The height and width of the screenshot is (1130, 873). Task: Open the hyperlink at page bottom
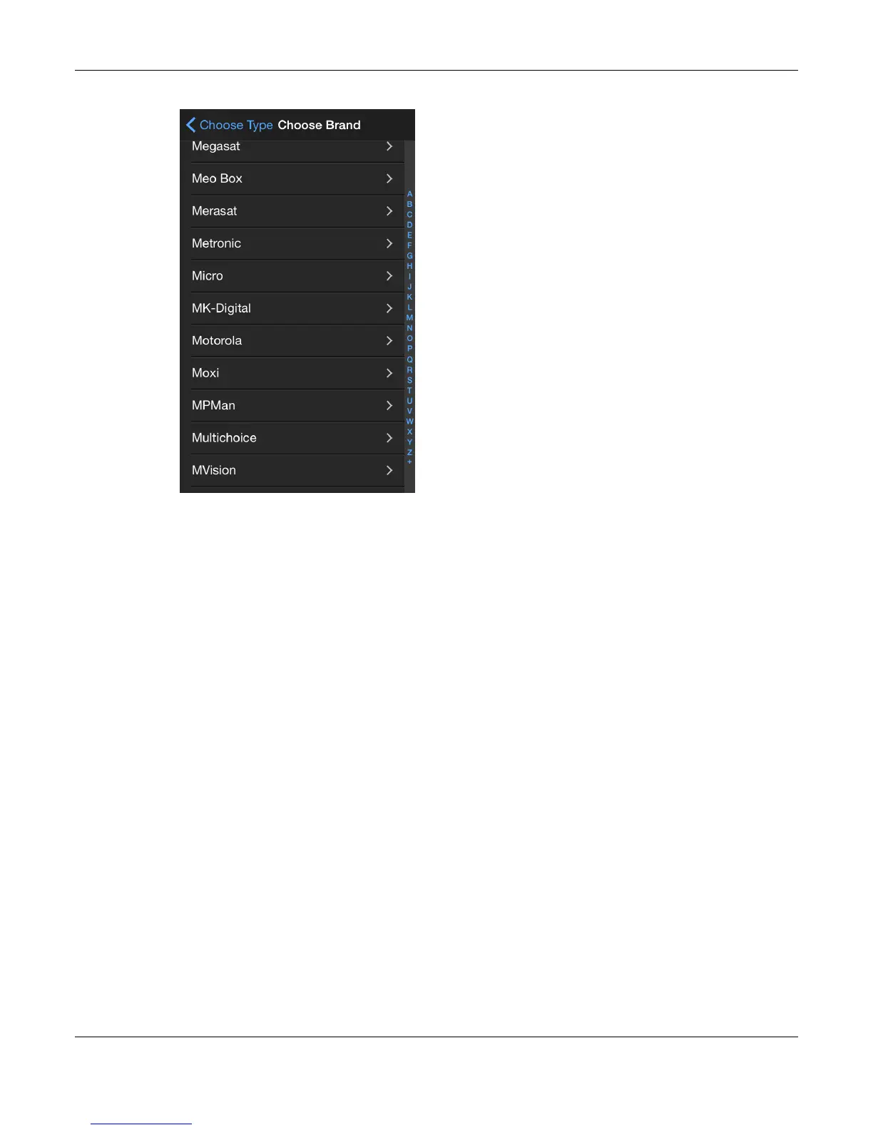point(141,1122)
